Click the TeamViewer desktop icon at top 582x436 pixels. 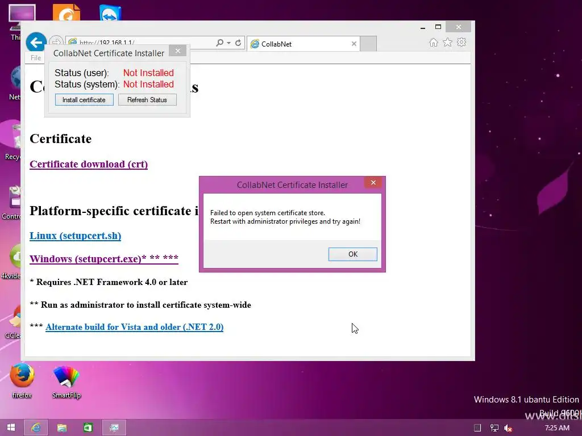click(x=110, y=13)
